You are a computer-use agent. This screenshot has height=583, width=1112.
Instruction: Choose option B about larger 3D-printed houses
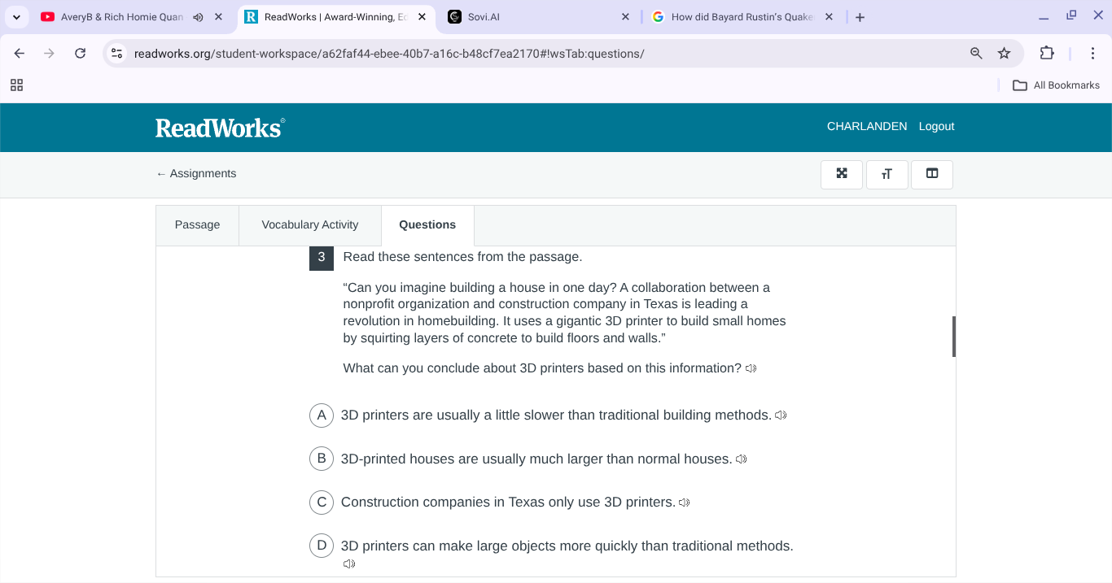[x=322, y=459]
